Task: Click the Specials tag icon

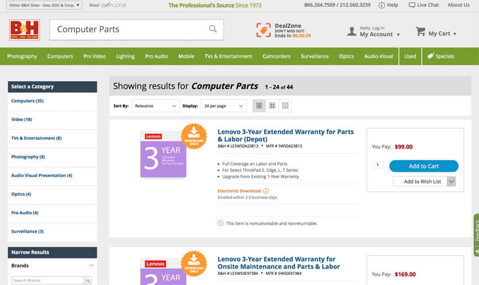Action: (x=431, y=56)
